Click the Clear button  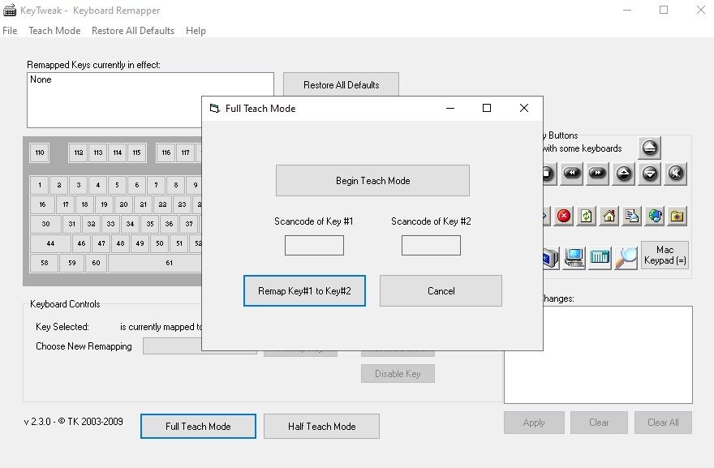coord(599,423)
